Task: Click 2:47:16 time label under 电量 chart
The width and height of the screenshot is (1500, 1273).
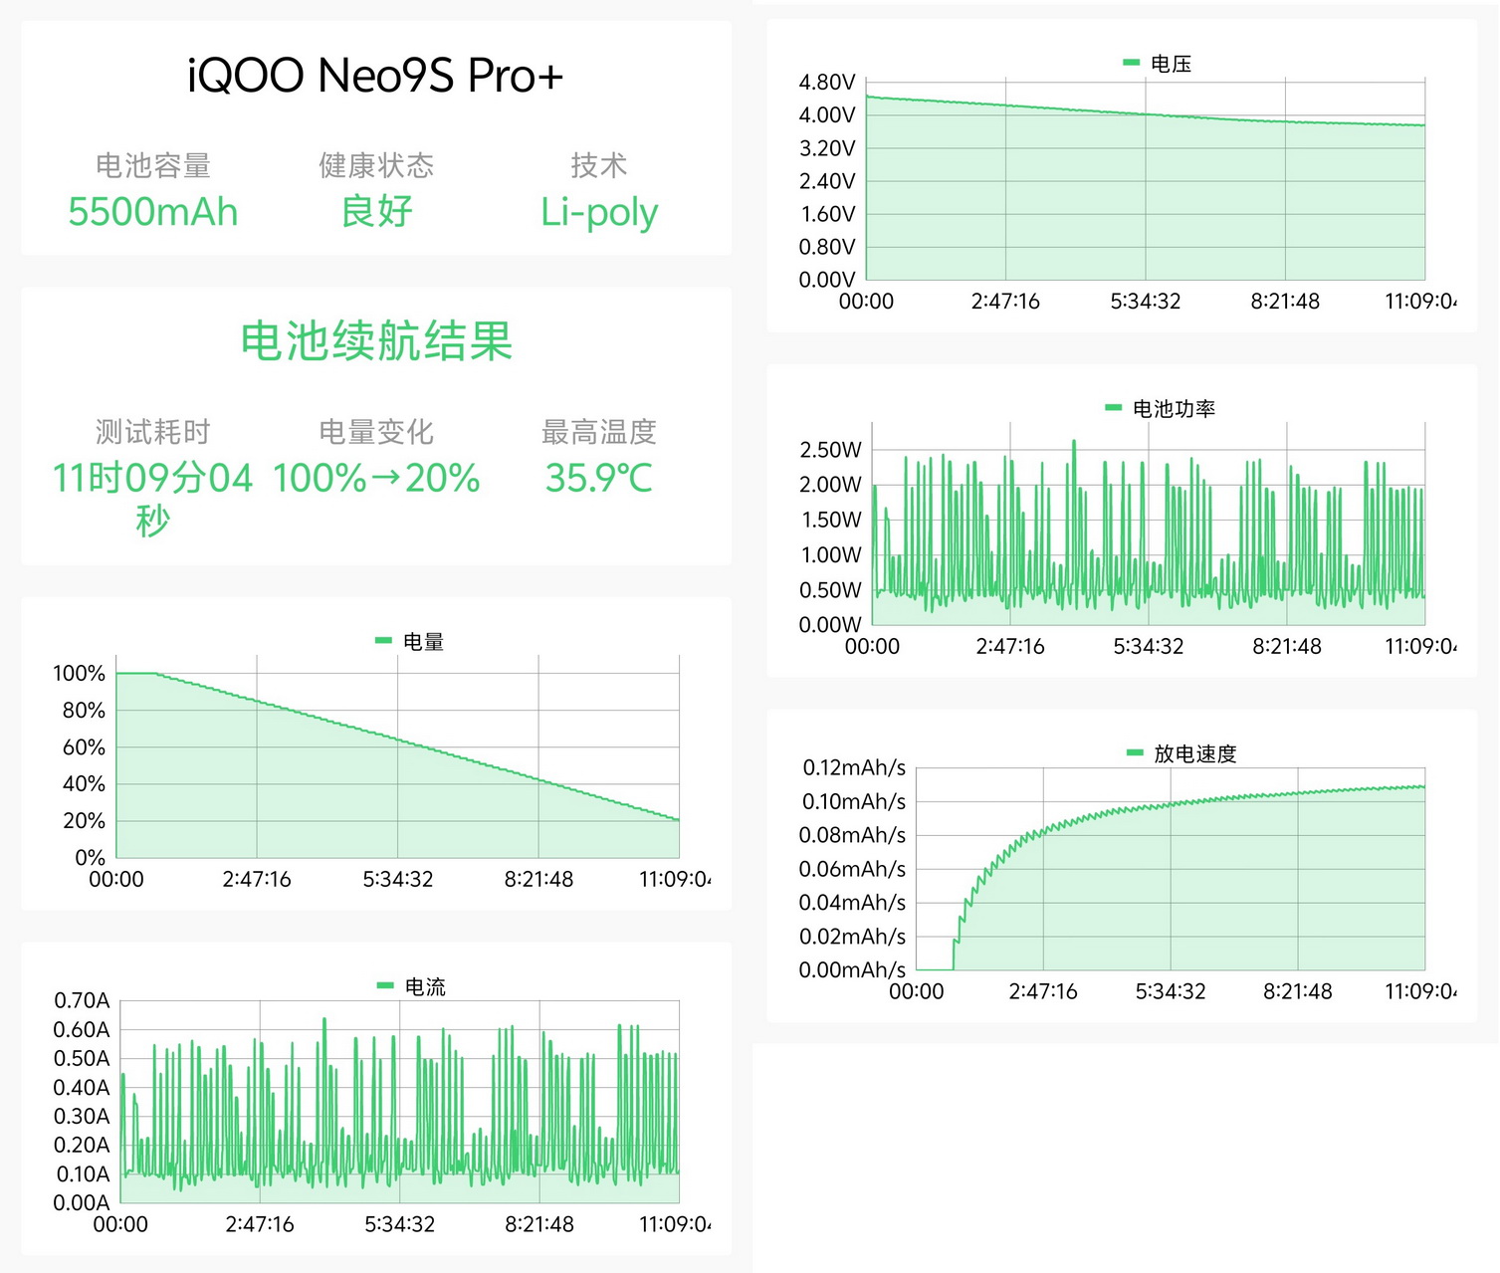Action: pos(257,880)
